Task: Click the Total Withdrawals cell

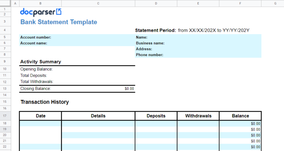Action: 37,81
